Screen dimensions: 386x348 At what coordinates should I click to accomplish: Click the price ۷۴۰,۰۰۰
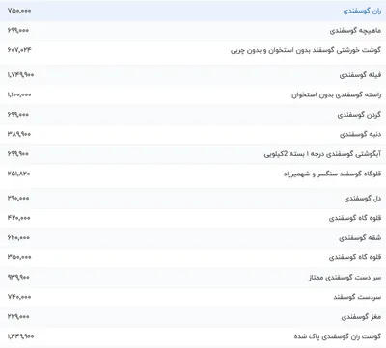pyautogui.click(x=19, y=297)
